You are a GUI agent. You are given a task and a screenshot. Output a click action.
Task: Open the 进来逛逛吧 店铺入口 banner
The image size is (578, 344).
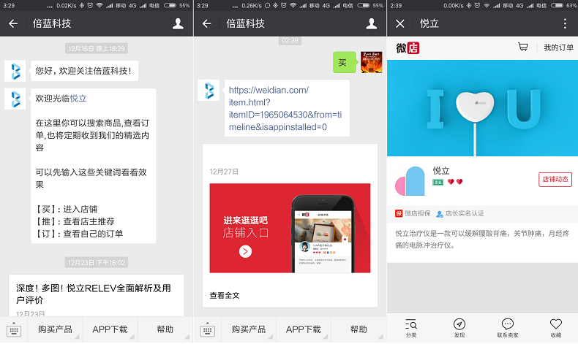click(290, 228)
